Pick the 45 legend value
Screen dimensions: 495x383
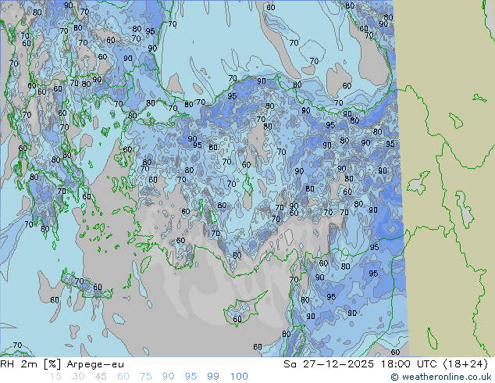[101, 377]
